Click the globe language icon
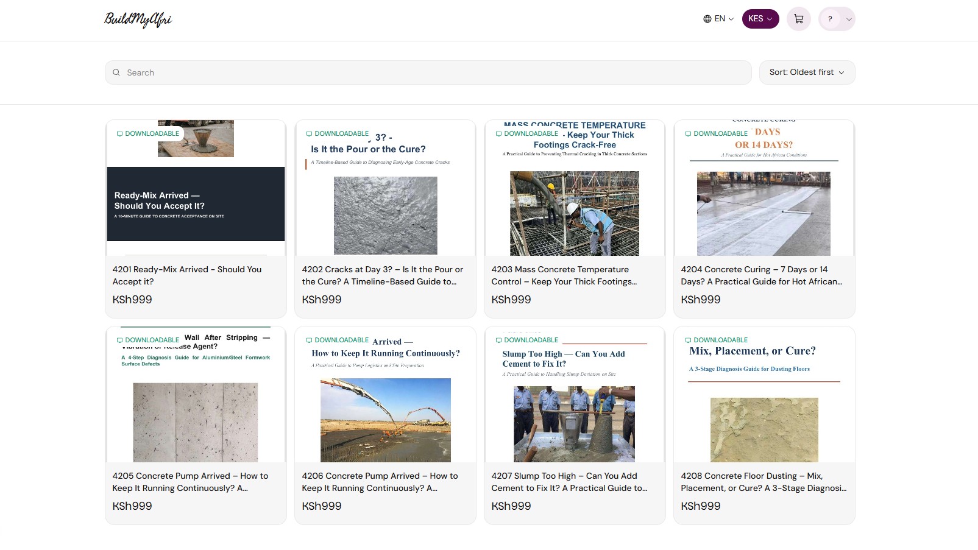Image resolution: width=978 pixels, height=550 pixels. (707, 19)
